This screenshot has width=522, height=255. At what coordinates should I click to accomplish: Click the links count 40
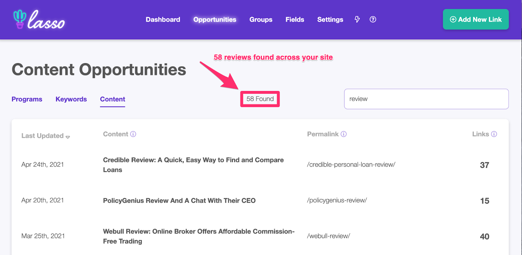(x=484, y=237)
